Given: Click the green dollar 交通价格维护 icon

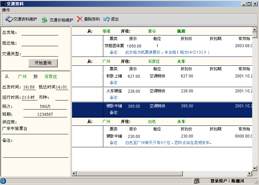Looking at the screenshot, I should pyautogui.click(x=44, y=20).
